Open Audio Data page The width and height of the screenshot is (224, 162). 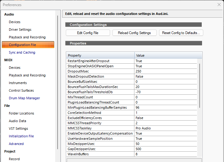17,121
